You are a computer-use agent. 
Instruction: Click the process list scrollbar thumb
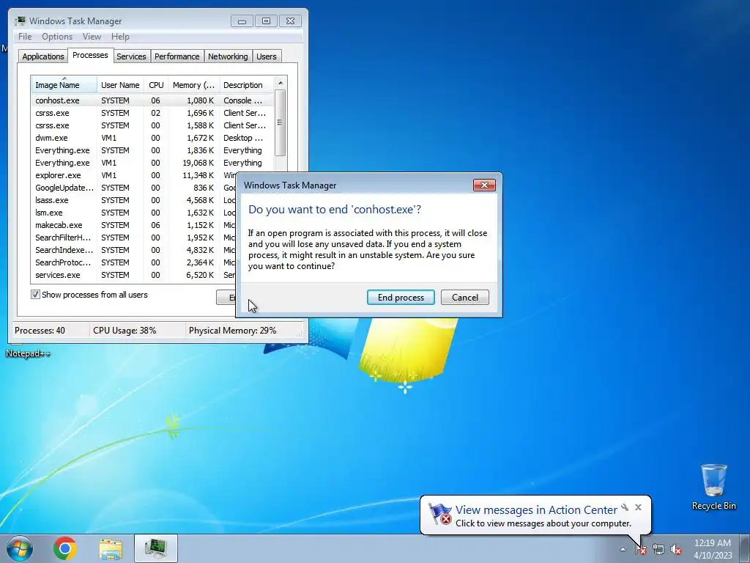pos(281,122)
